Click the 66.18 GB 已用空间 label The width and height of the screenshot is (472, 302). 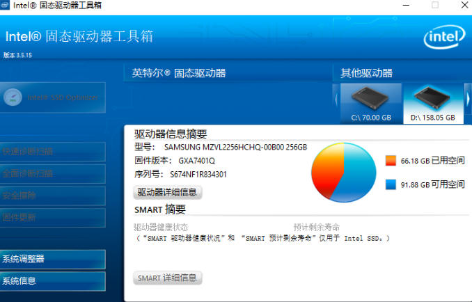(432, 161)
